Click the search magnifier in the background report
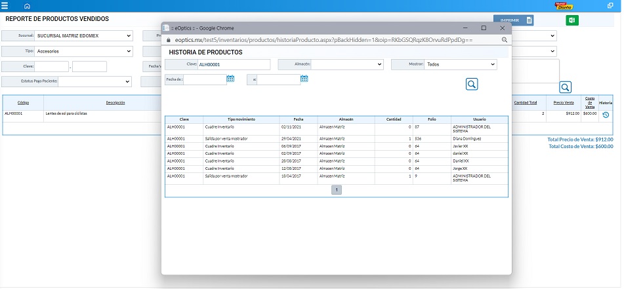The height and width of the screenshot is (289, 624). [x=565, y=87]
